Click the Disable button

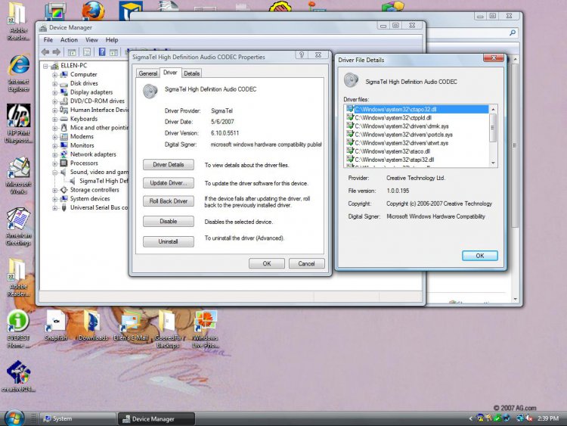tap(168, 221)
